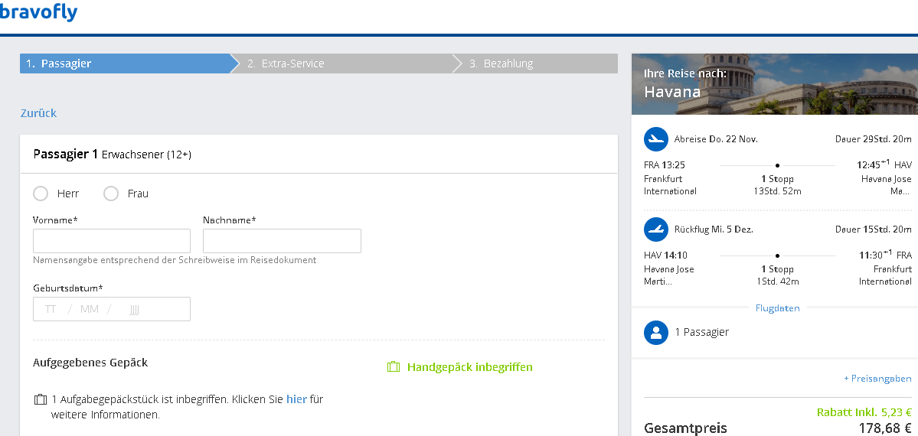Screen dimensions: 918x436
Task: Click the MM month birthdate field
Action: tap(90, 309)
